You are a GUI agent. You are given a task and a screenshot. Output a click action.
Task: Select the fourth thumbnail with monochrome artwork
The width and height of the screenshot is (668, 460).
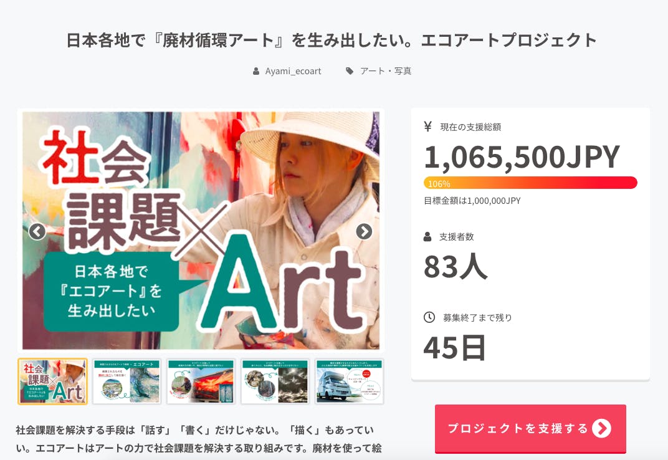(x=275, y=381)
